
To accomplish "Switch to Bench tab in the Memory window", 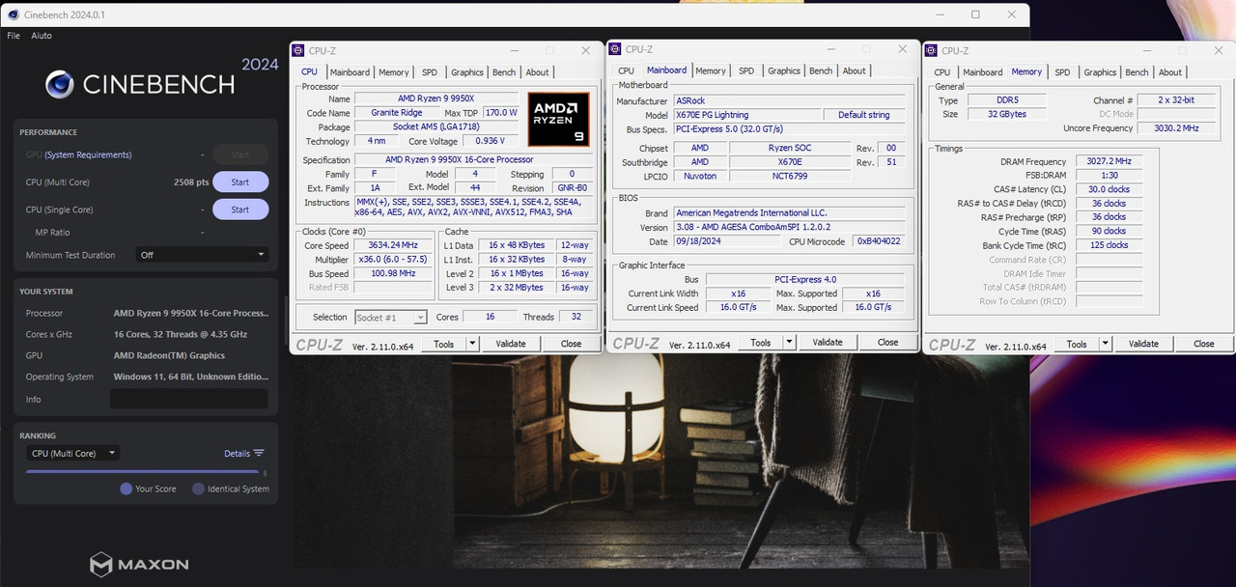I will tap(1137, 72).
